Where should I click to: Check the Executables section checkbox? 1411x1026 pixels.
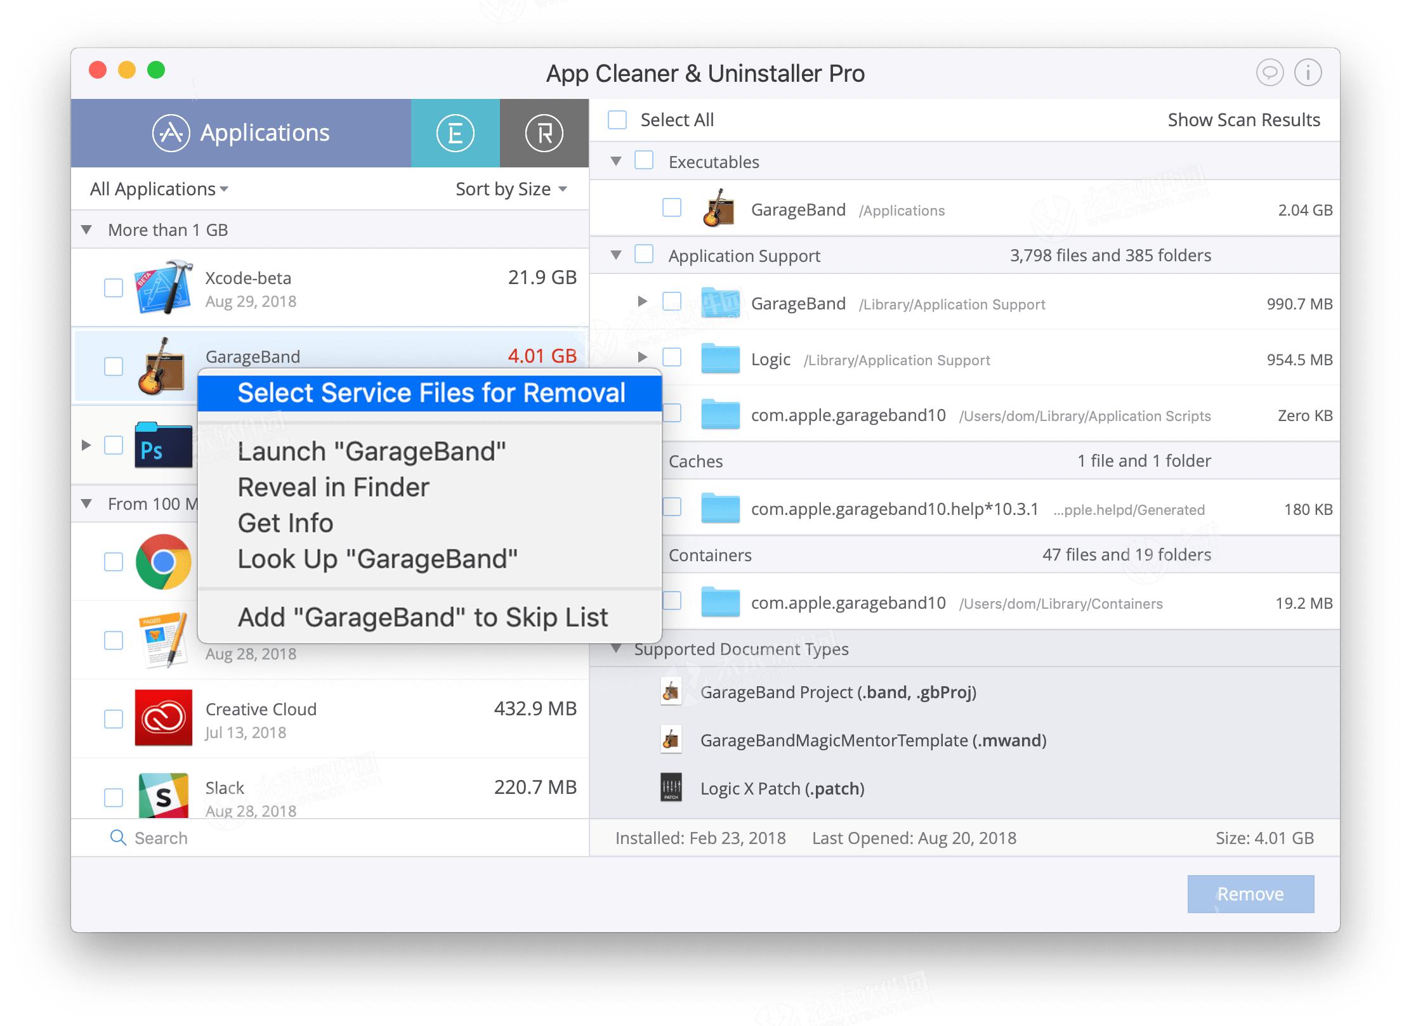click(643, 160)
